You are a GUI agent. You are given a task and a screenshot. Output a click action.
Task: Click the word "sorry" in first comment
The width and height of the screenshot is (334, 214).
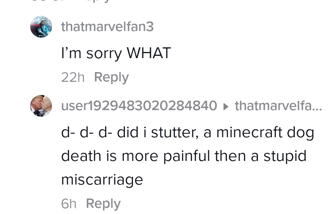click(104, 53)
